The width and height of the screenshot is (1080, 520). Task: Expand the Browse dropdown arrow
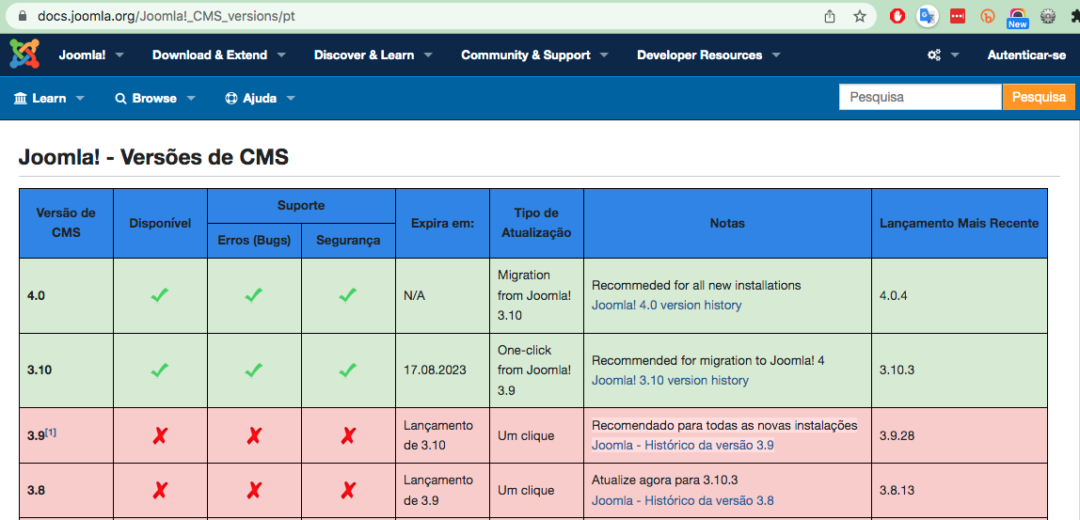191,99
